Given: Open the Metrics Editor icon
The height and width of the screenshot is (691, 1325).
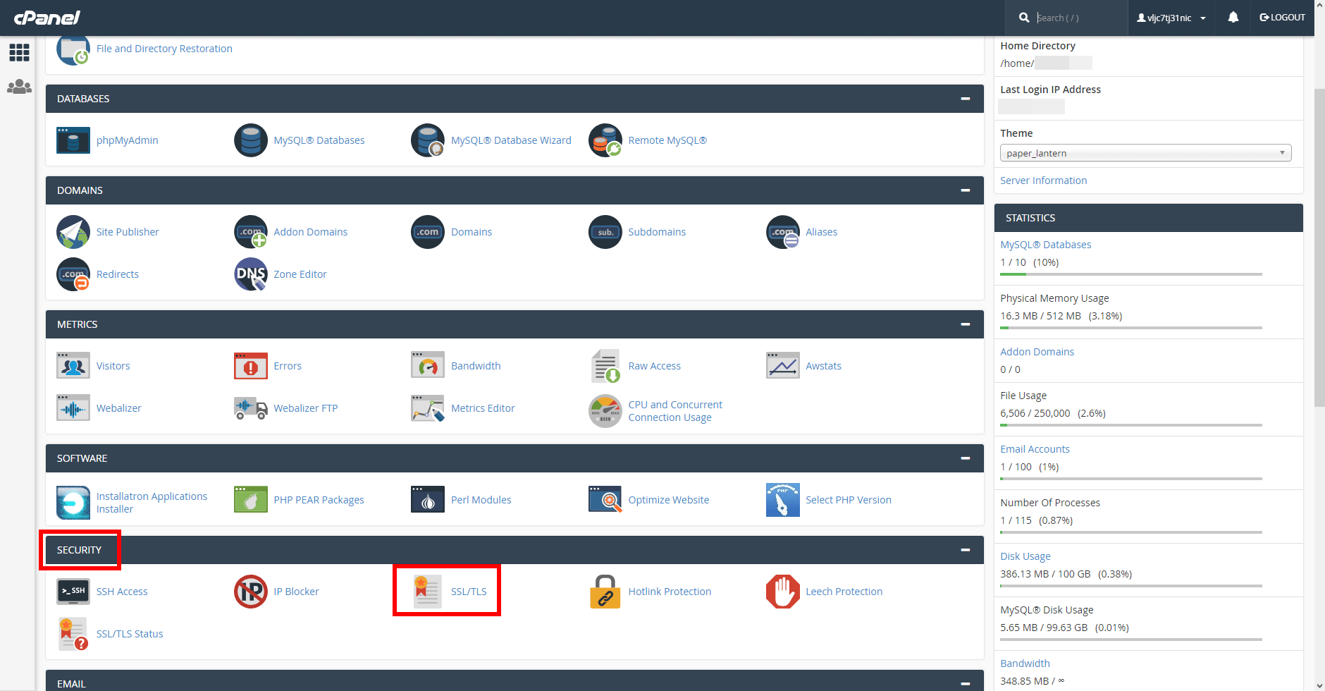Looking at the screenshot, I should (x=428, y=408).
